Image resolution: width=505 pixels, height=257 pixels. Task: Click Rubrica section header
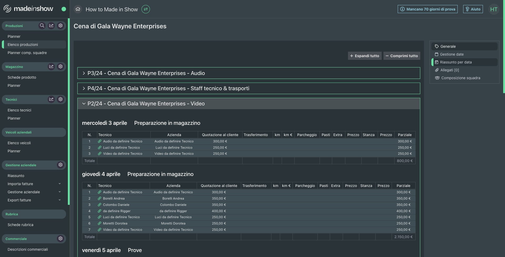[x=34, y=214]
